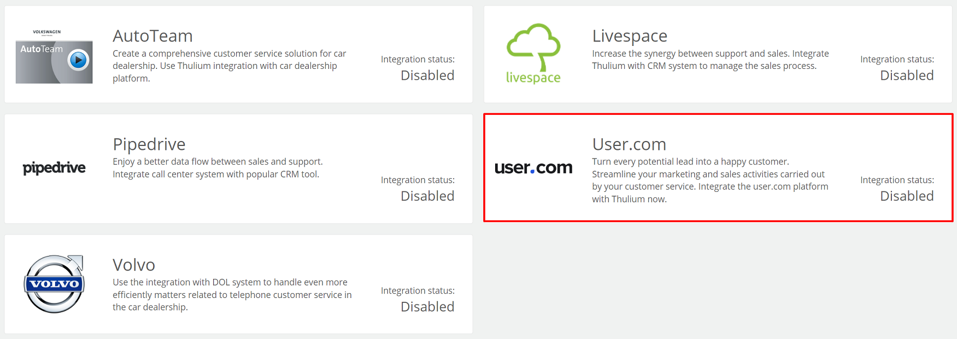
Task: Click AutoTeam's Disabled integration status
Action: [427, 75]
